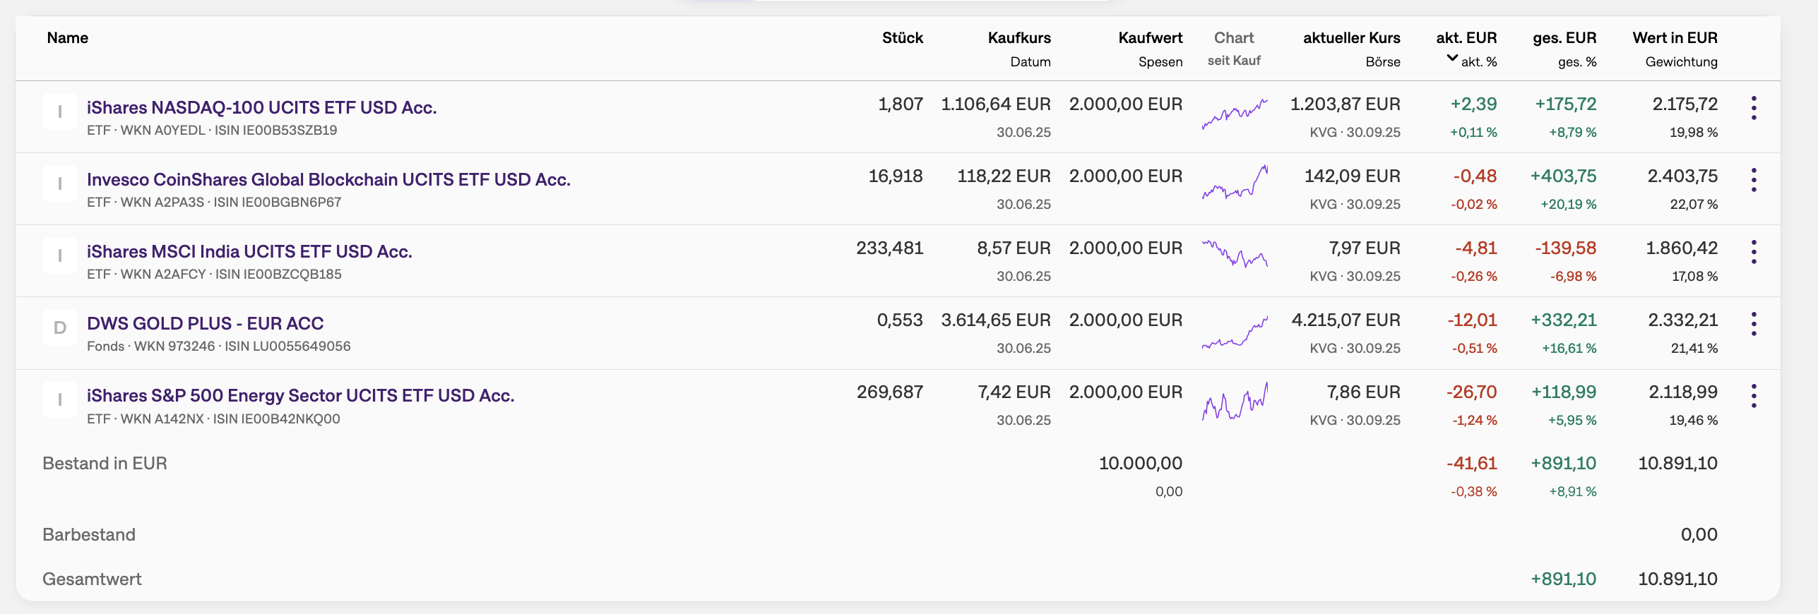Sort table by Name column header
This screenshot has height=614, width=1818.
[68, 38]
